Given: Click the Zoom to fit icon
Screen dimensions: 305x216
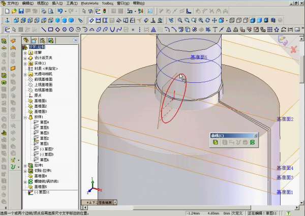Looking at the screenshot, I should tap(179, 20).
